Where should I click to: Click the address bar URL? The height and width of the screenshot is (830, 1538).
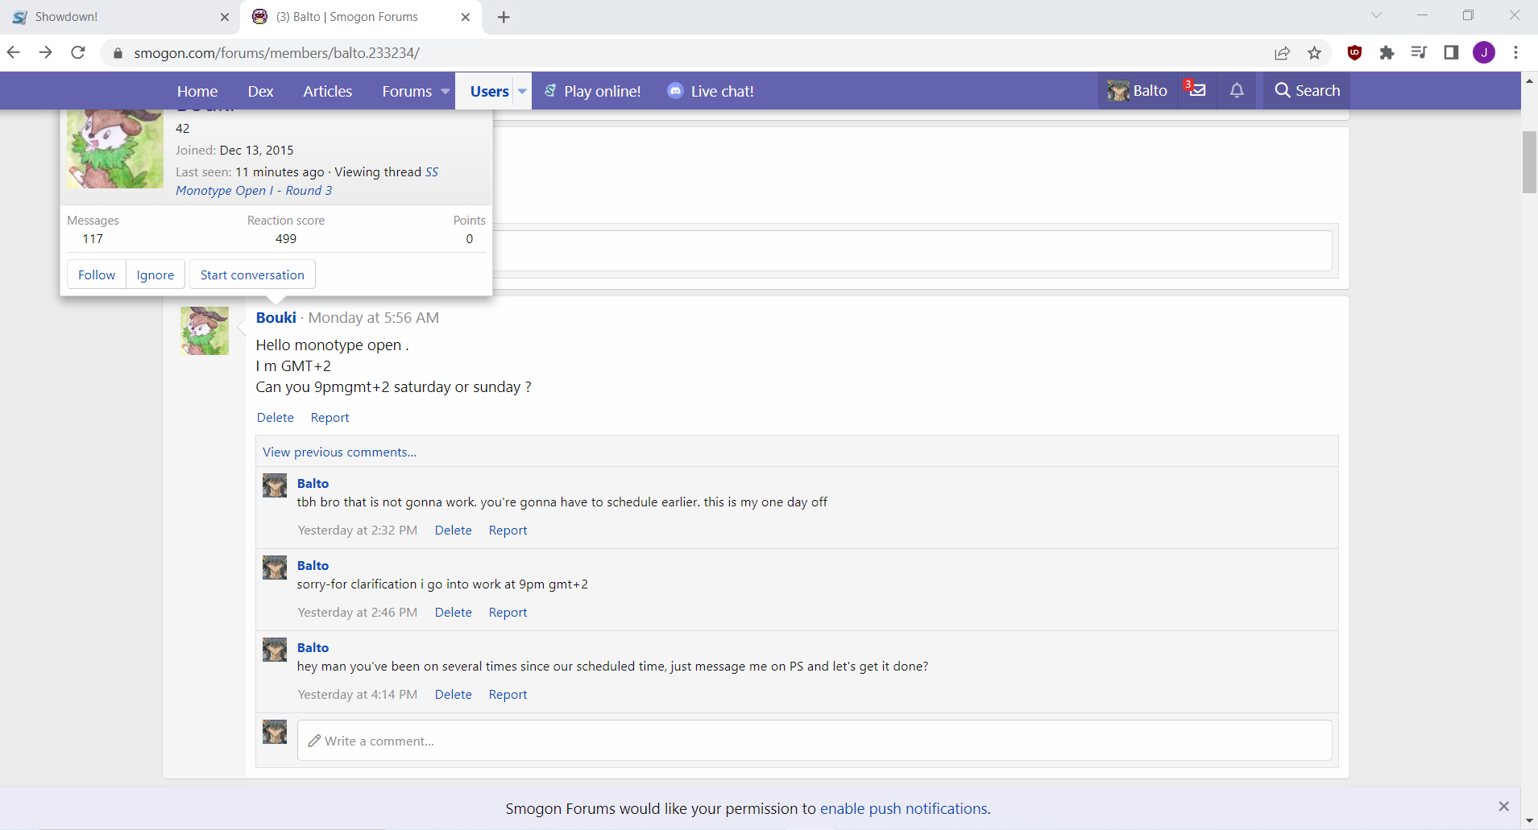pos(277,53)
